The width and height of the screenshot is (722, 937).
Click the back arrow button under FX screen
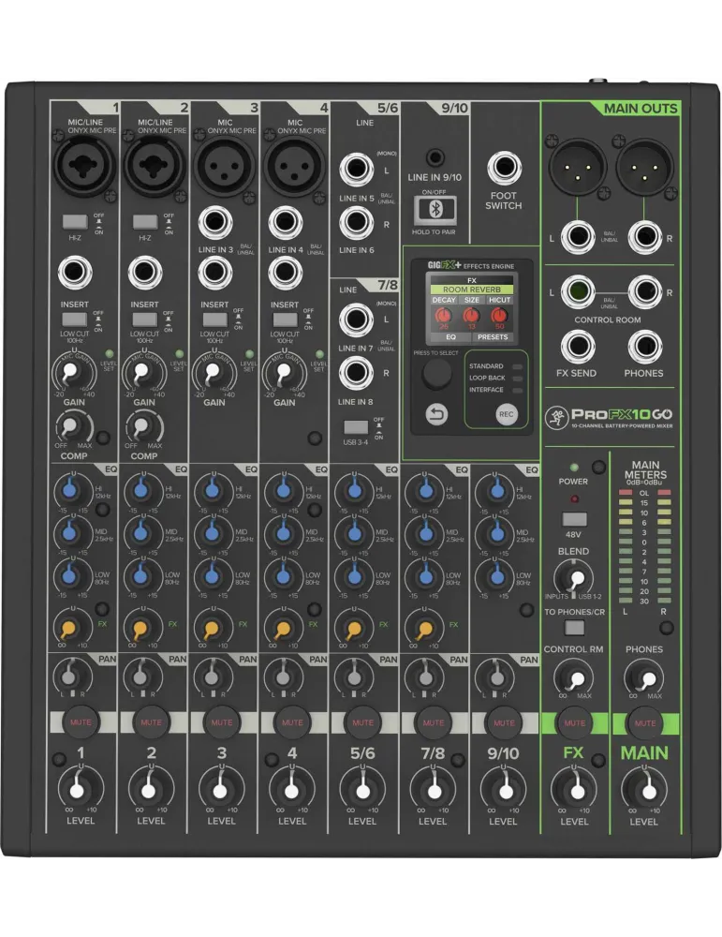tap(436, 414)
